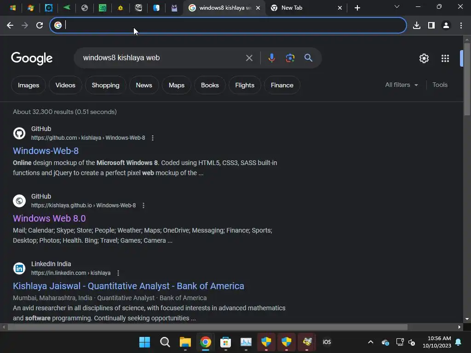Filter results by Finance

pos(282,85)
